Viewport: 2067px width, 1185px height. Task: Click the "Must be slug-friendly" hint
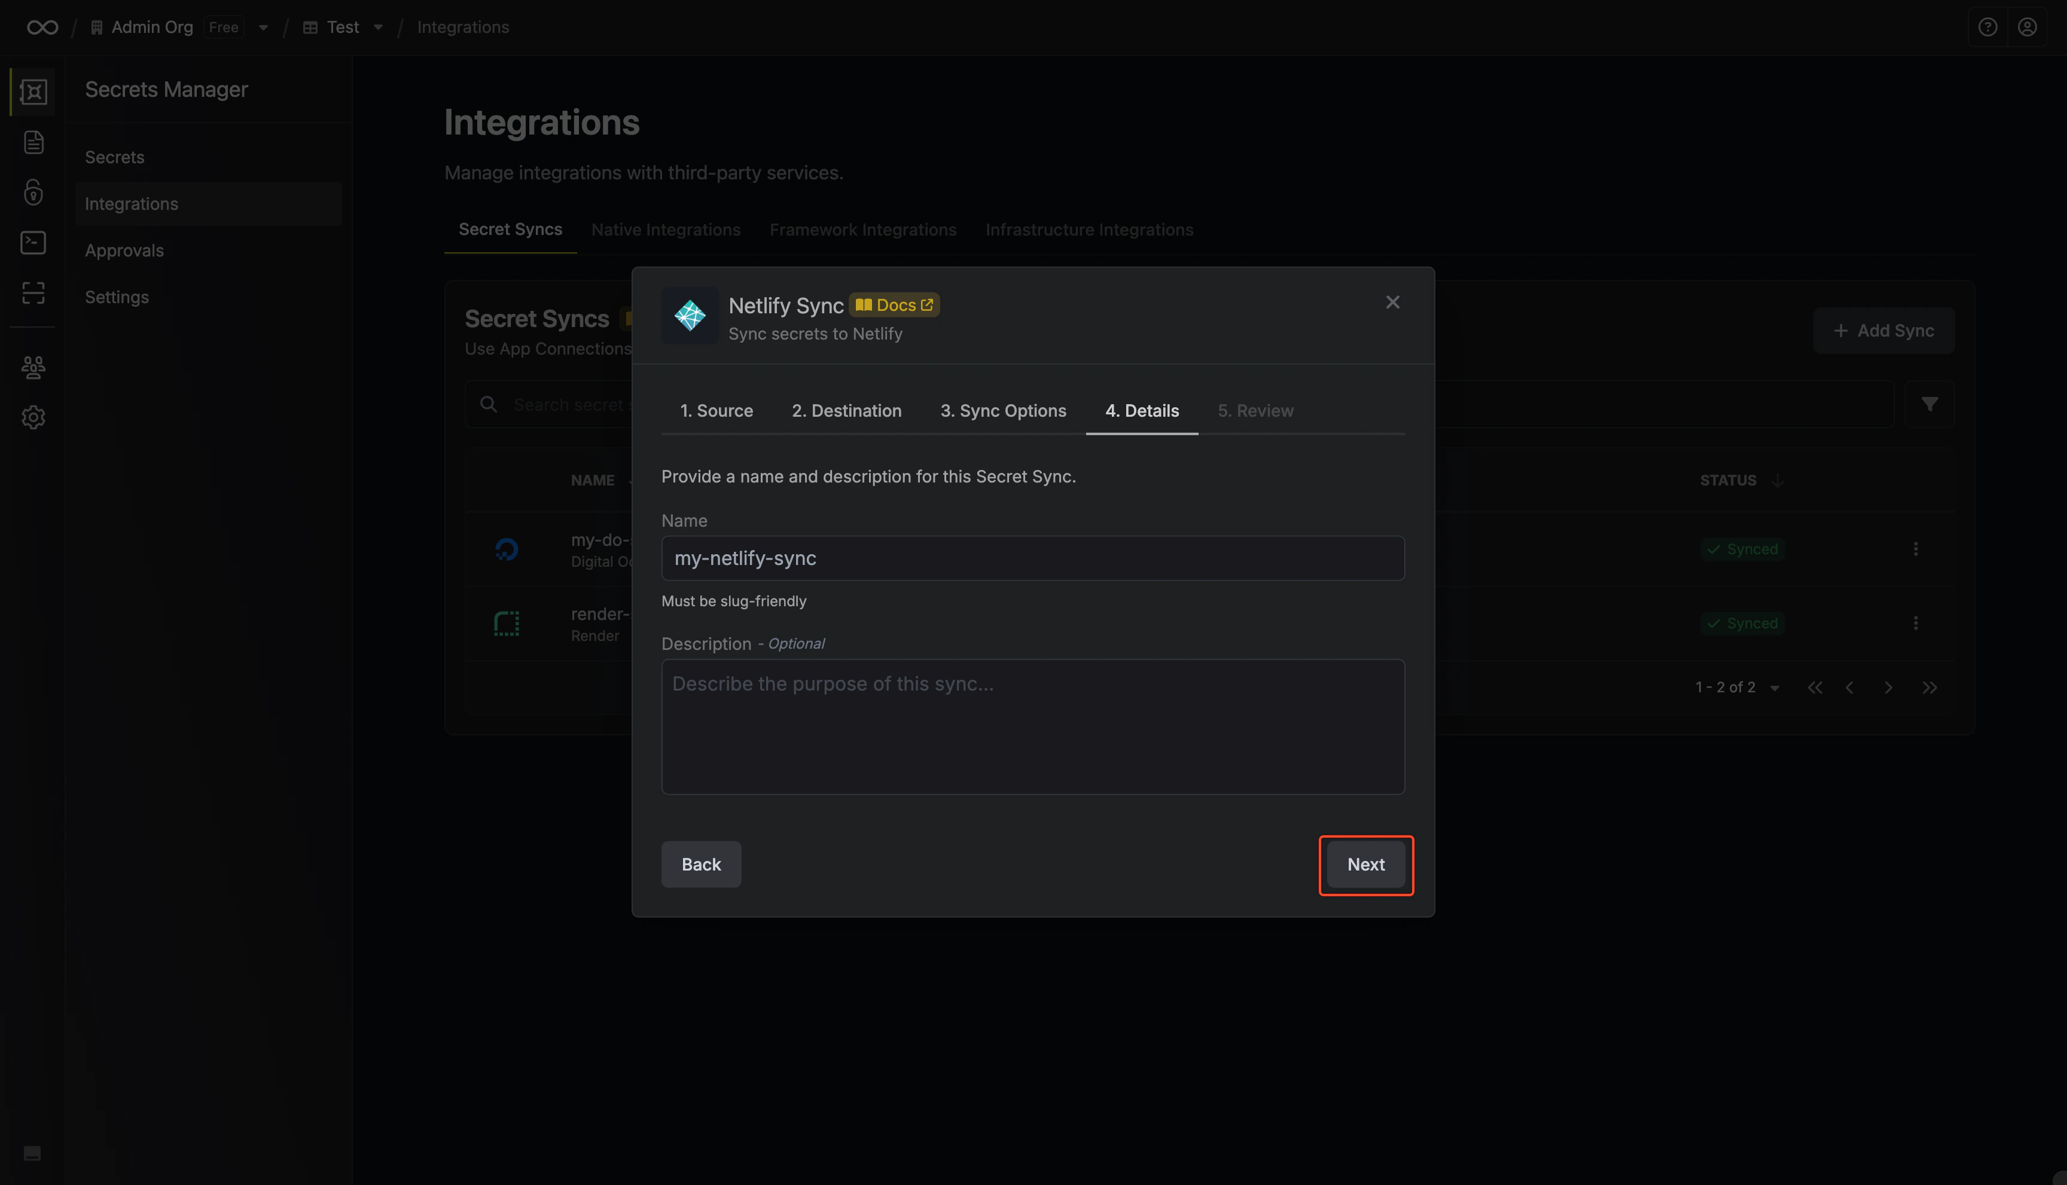(x=733, y=601)
